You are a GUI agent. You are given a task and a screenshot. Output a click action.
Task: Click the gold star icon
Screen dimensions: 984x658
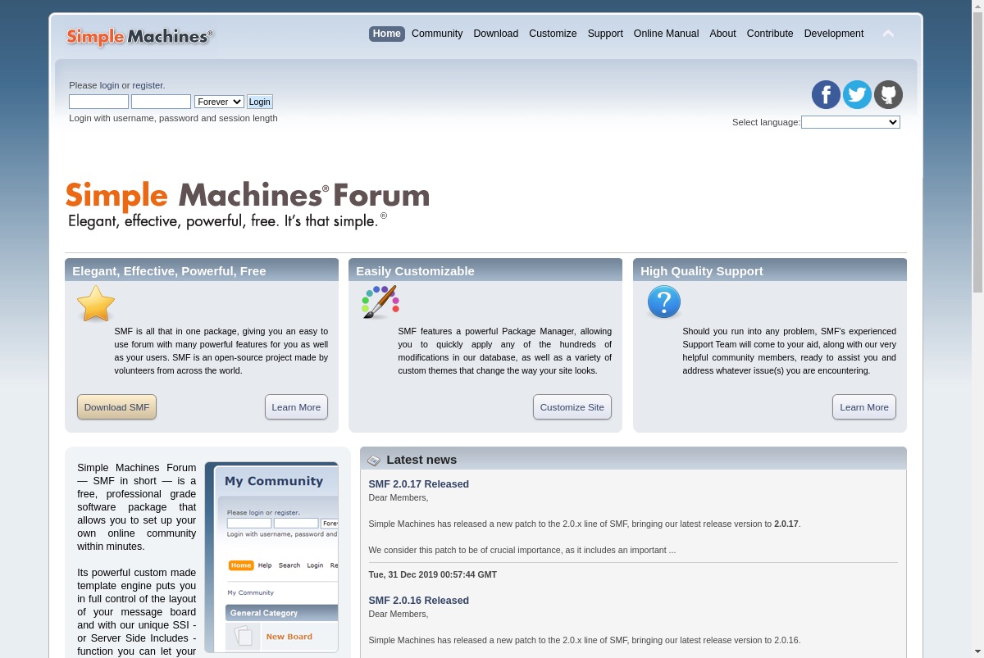click(x=96, y=304)
